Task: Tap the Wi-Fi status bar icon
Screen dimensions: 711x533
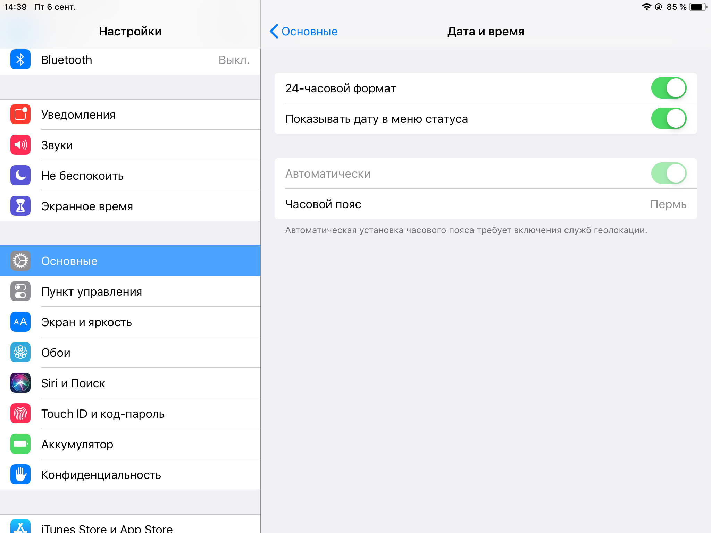Action: coord(646,7)
